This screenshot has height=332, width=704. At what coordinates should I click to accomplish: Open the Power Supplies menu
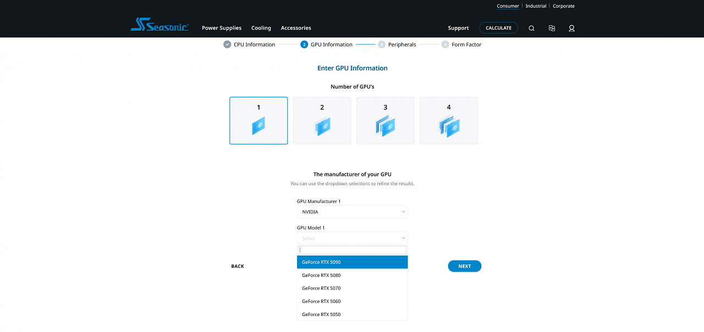(x=222, y=28)
